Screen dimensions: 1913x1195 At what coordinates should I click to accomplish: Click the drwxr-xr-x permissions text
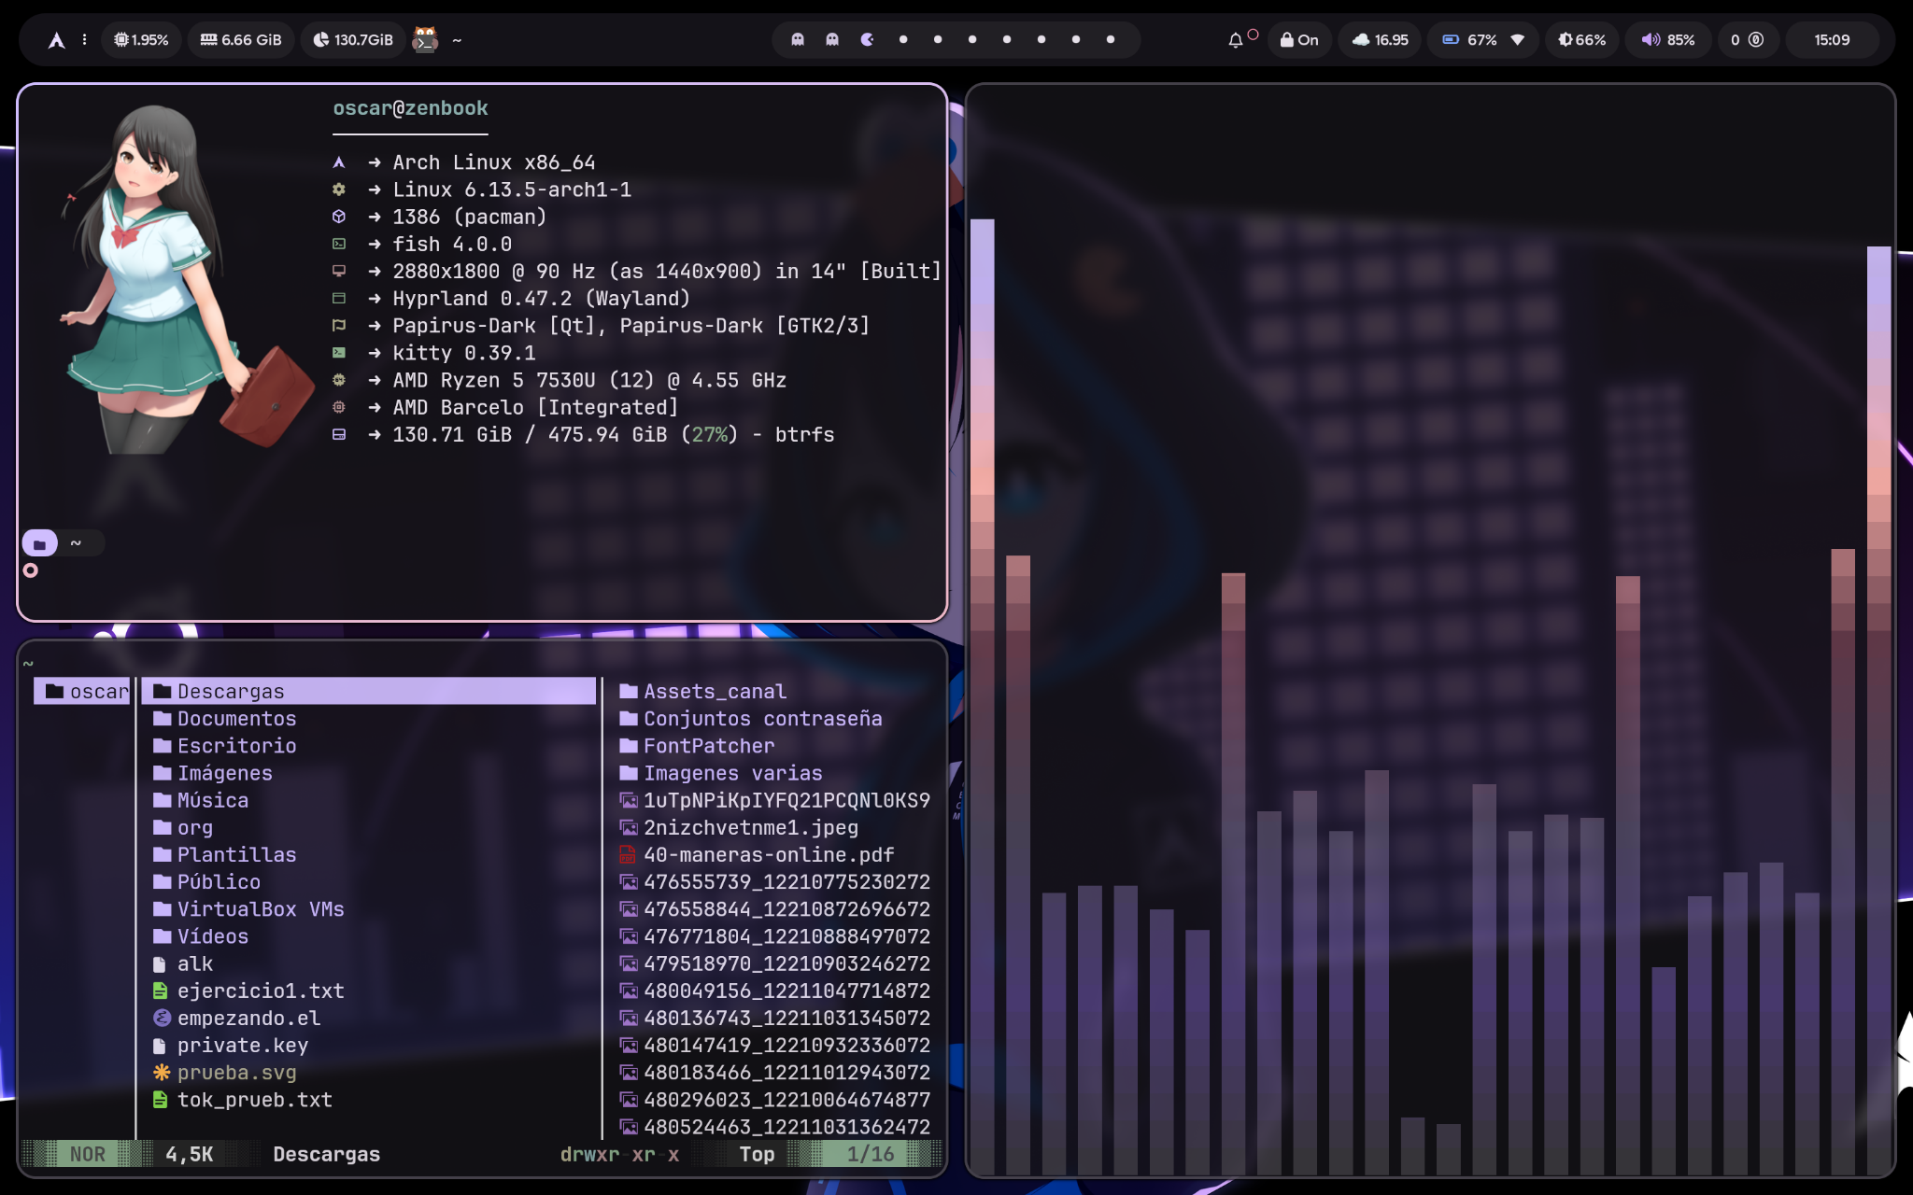[619, 1154]
